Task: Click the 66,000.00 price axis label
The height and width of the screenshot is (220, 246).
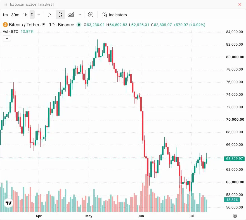Action: tap(234, 145)
